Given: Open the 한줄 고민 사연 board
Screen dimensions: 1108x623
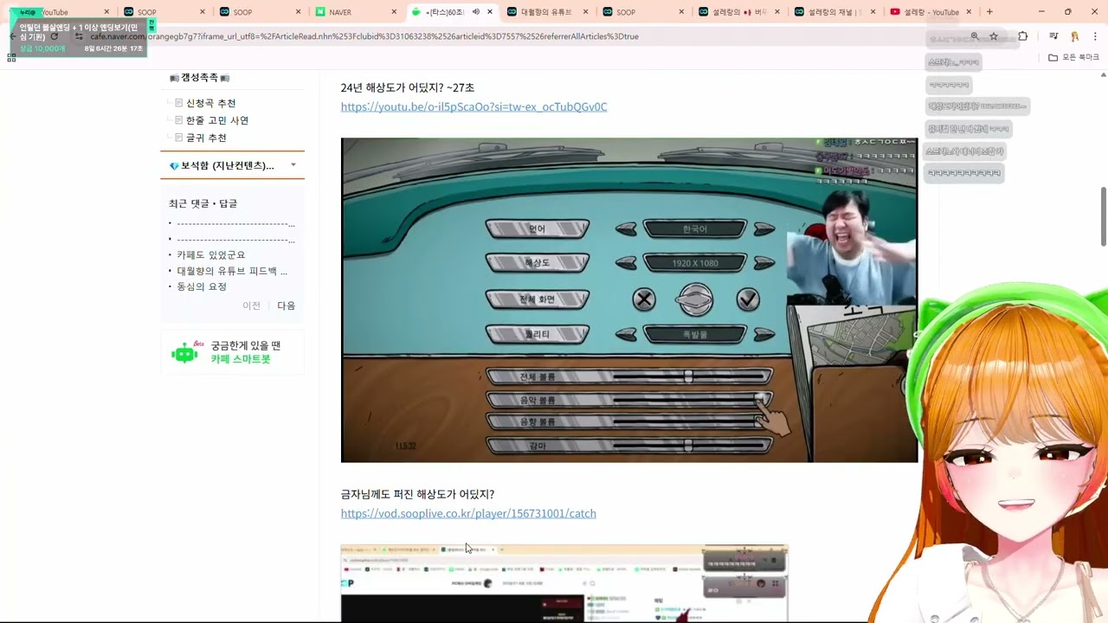Looking at the screenshot, I should (x=217, y=120).
